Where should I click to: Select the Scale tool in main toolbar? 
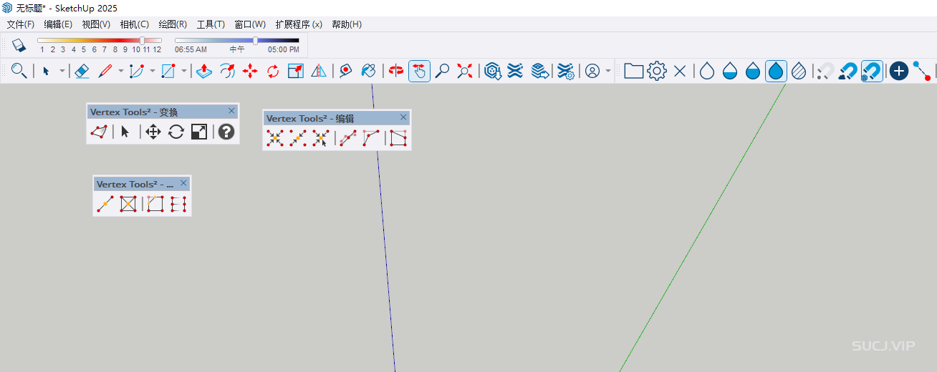coord(296,71)
